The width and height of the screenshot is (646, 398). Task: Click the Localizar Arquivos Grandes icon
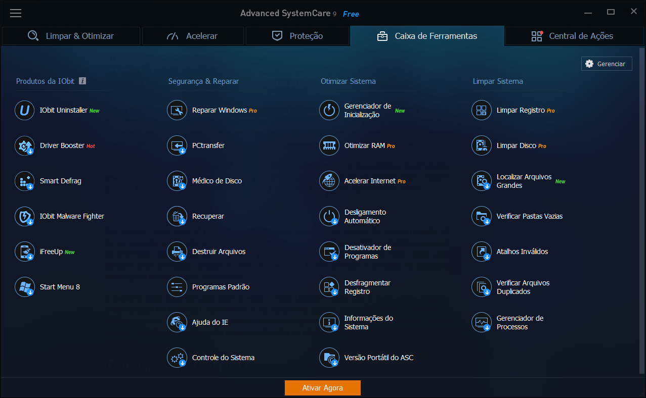click(x=482, y=181)
